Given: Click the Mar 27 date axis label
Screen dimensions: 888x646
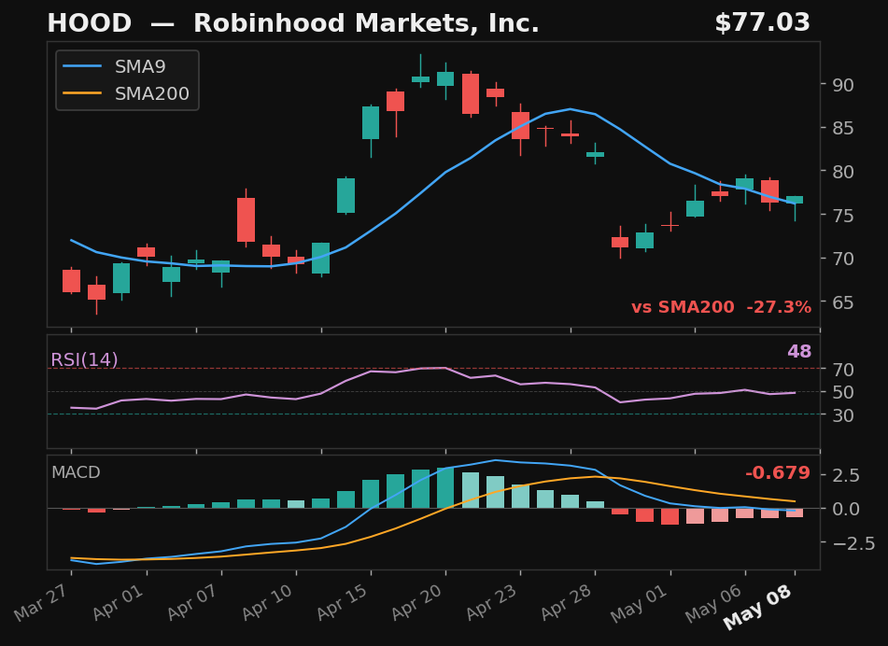Looking at the screenshot, I should click(42, 602).
